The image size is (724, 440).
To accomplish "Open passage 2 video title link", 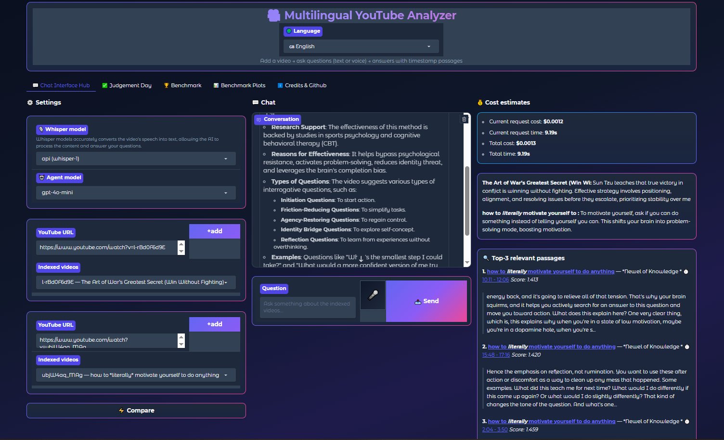I will coord(552,347).
